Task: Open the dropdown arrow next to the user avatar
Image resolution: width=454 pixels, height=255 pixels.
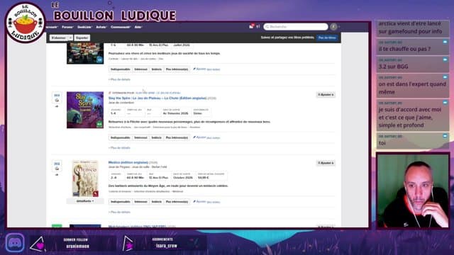Action: (339, 27)
